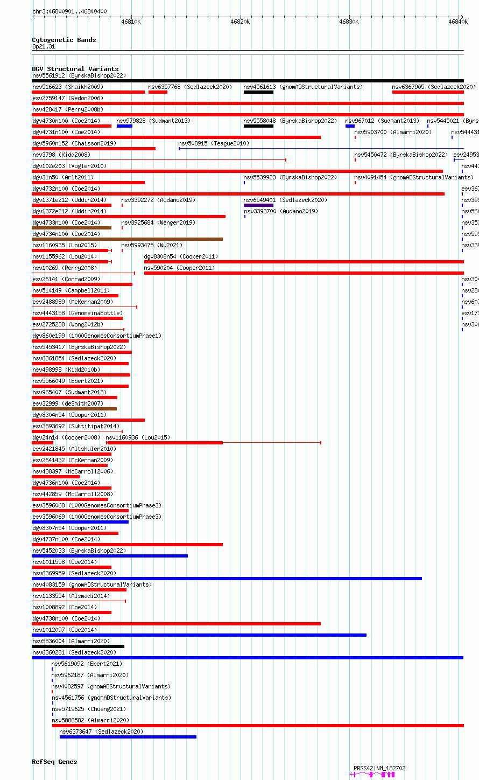Click nsv1160936 (Lou2015) label
The height and width of the screenshot is (780, 479).
(138, 437)
